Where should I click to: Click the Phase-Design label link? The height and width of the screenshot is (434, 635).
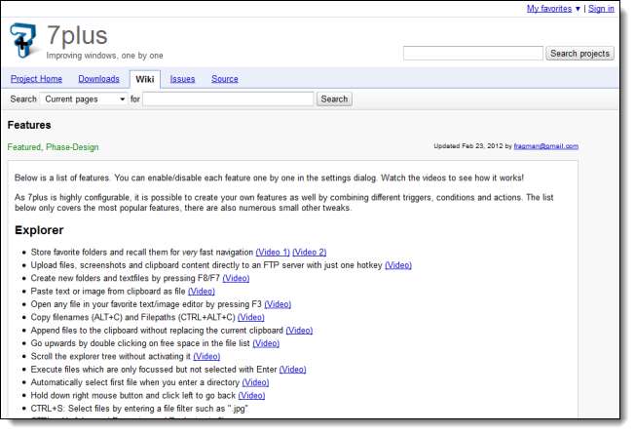click(x=72, y=147)
